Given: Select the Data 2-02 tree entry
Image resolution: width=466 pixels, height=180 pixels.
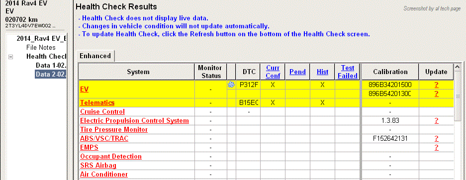Looking at the screenshot, I should (x=51, y=74).
